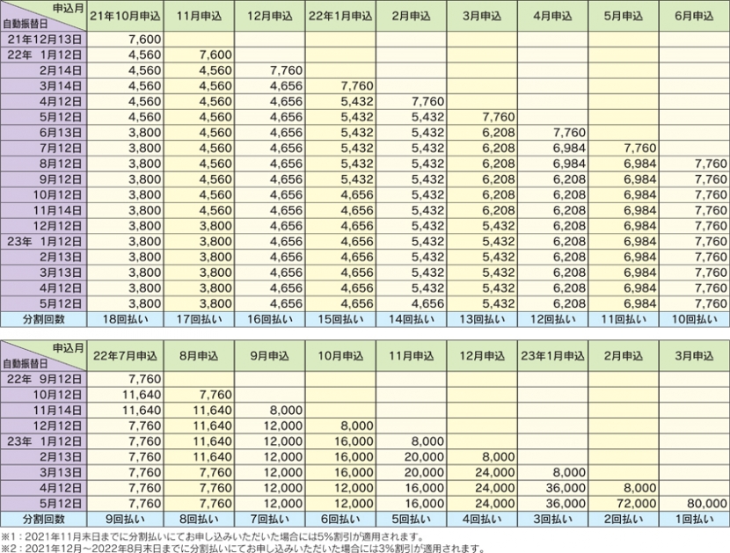
Task: Click the 2回払い footer cell
Action: 624,520
